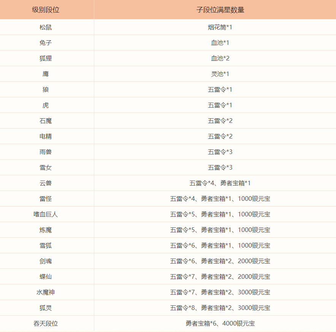
Task: Click the 级别段位 column header
Action: 46,10
